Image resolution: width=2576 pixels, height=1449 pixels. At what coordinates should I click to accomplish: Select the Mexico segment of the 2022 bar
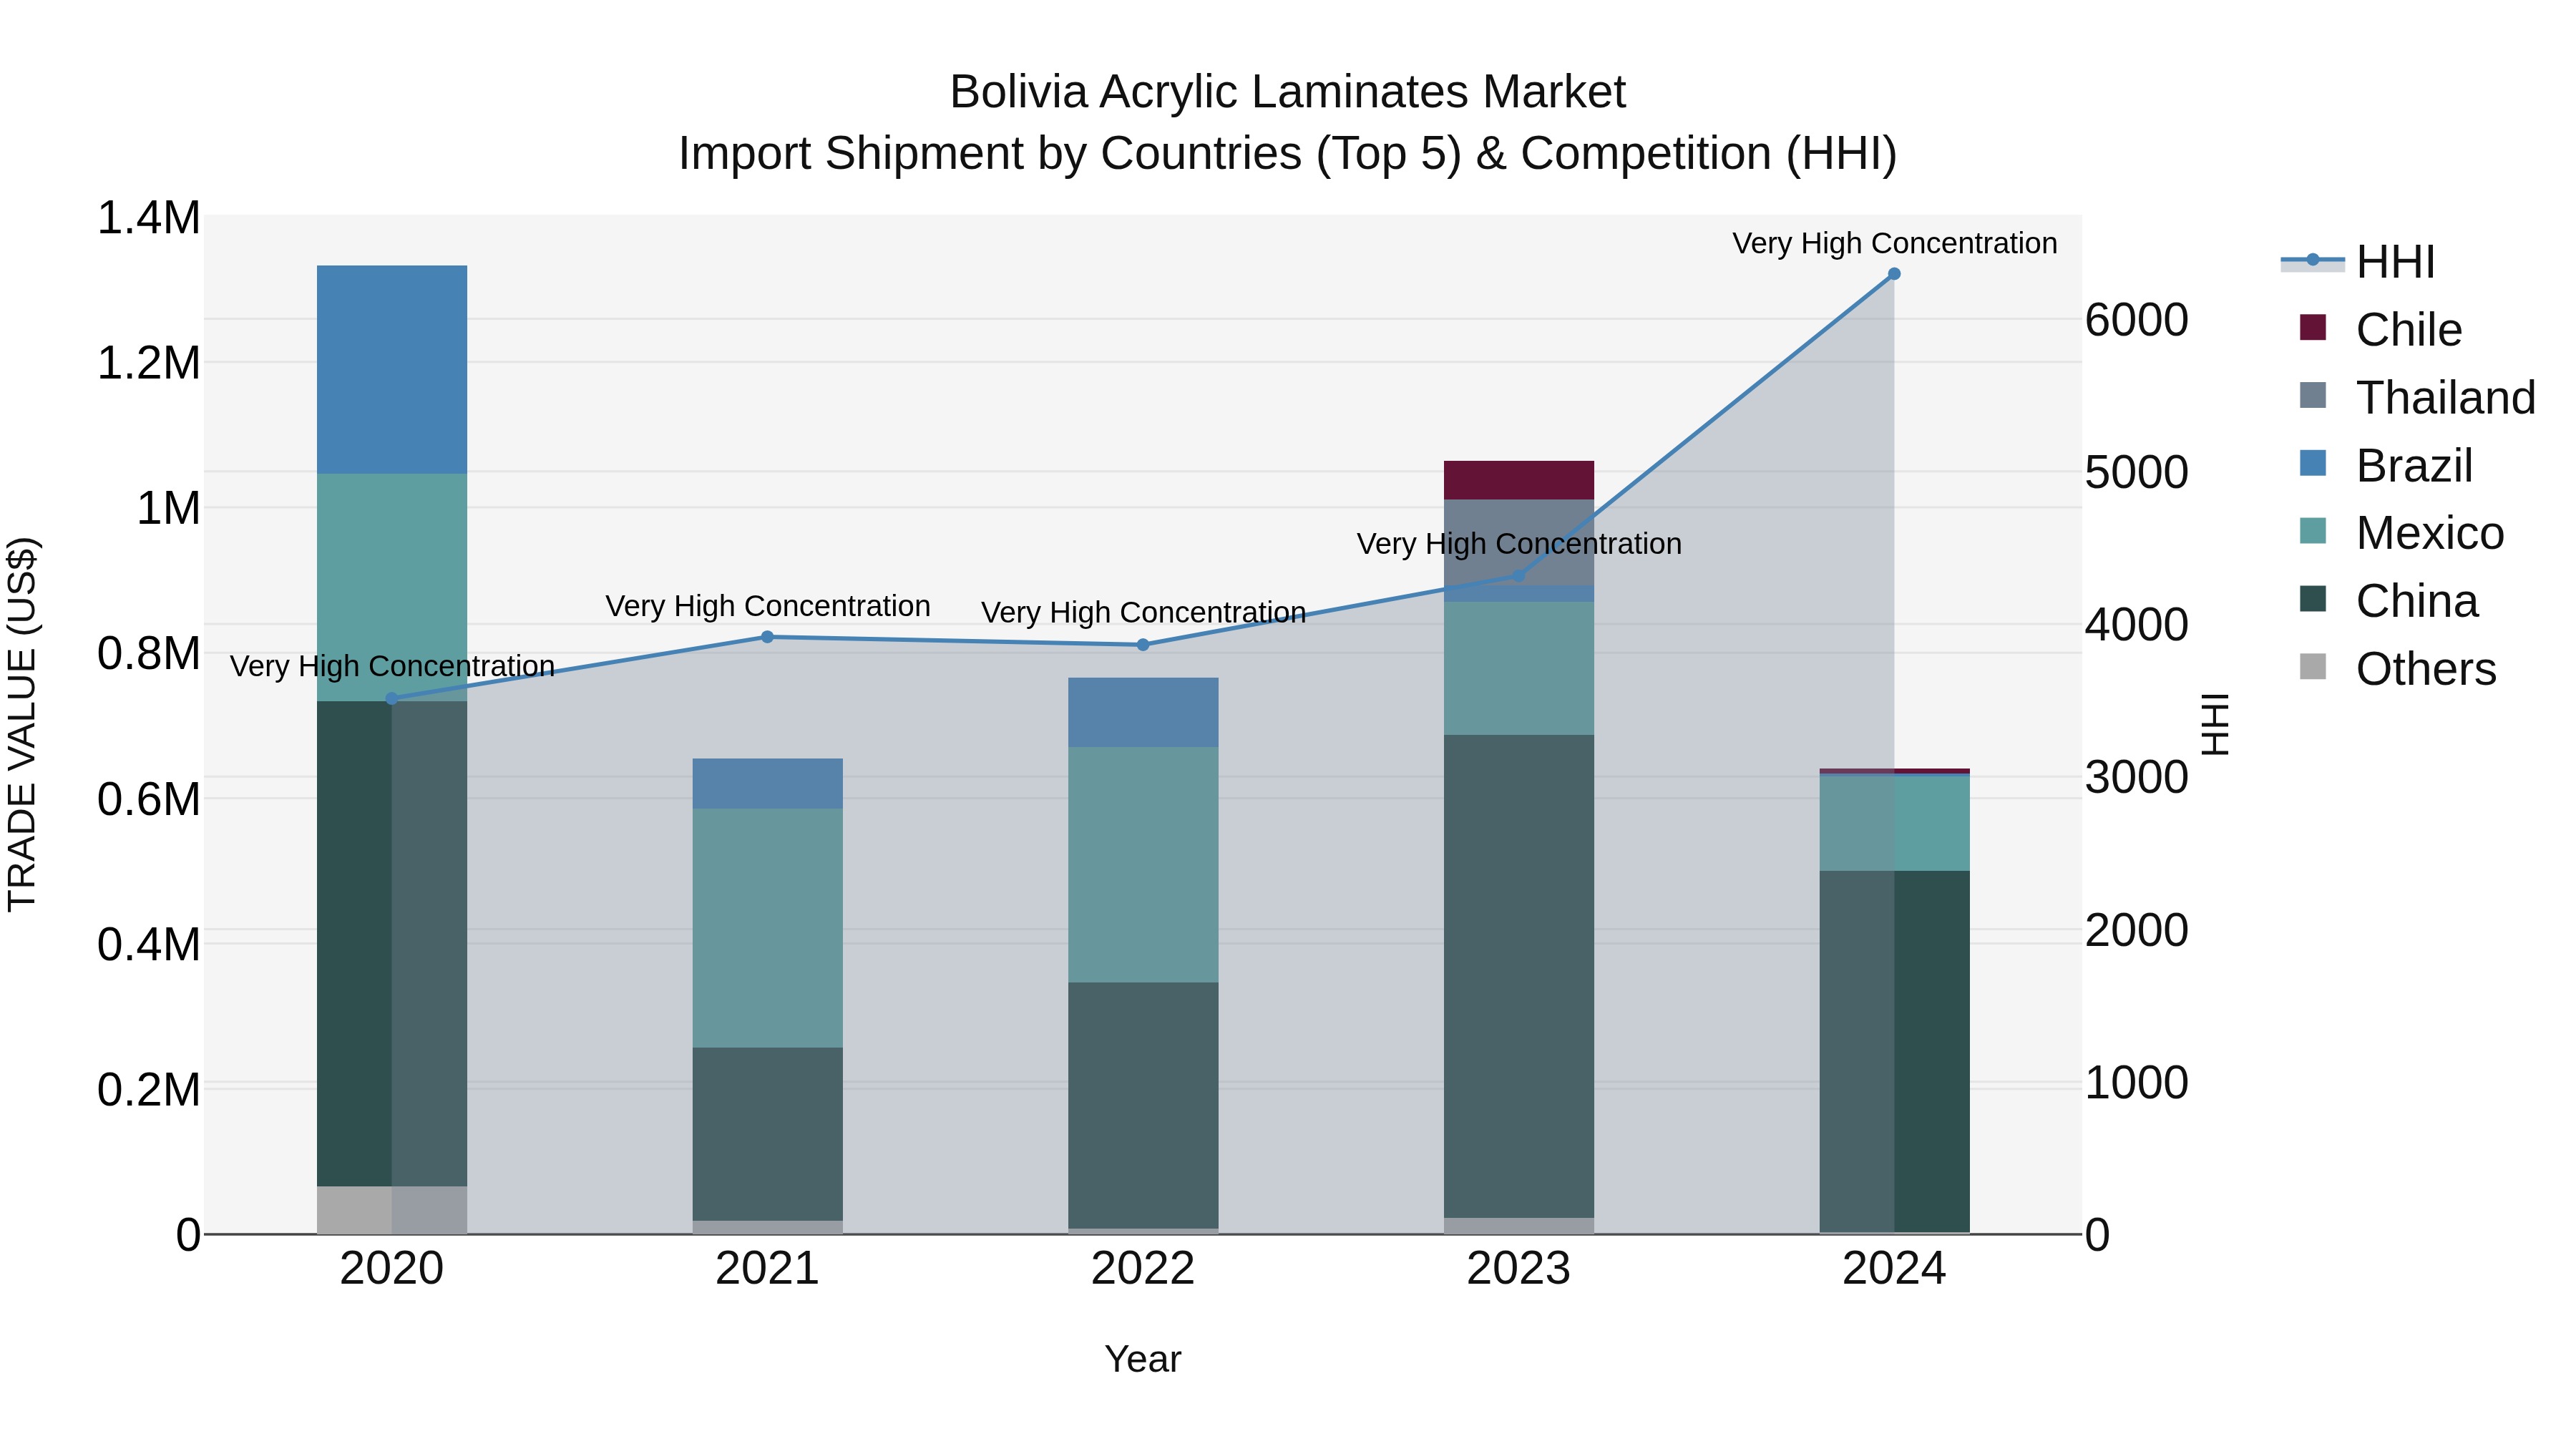1143,865
